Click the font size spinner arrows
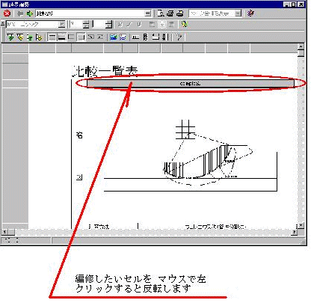 coord(86,25)
